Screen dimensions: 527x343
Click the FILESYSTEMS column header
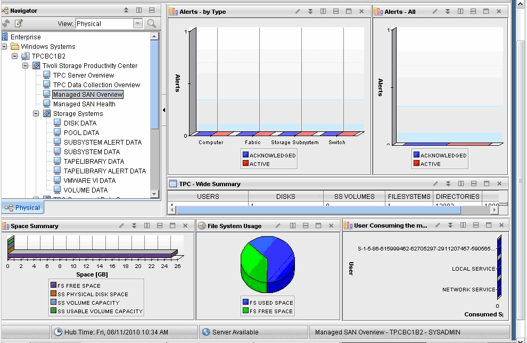409,196
